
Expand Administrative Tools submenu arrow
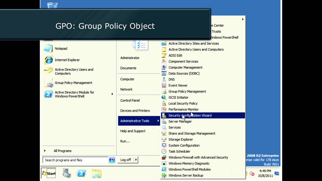pyautogui.click(x=158, y=121)
